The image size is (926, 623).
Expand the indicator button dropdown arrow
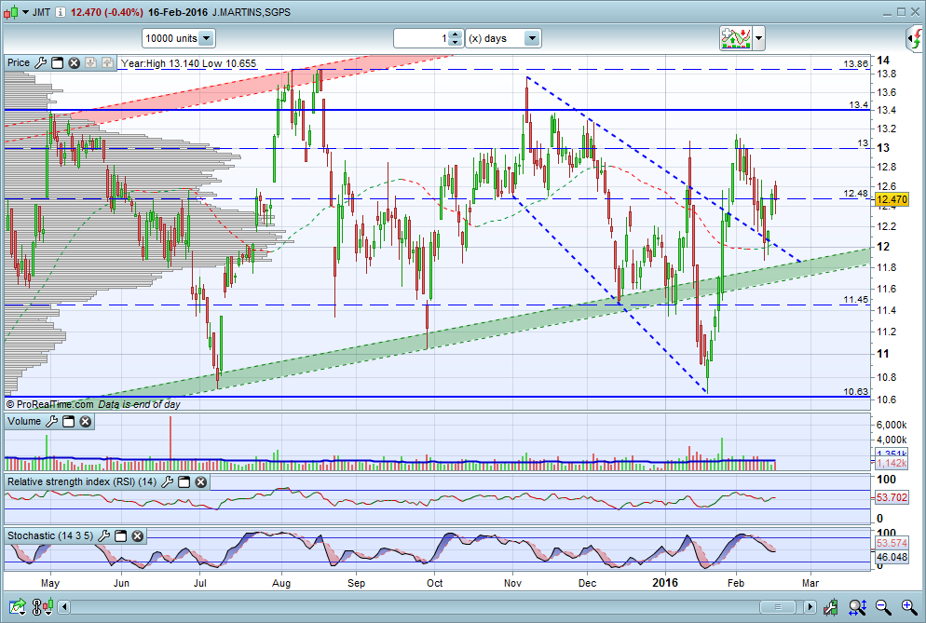pyautogui.click(x=759, y=38)
